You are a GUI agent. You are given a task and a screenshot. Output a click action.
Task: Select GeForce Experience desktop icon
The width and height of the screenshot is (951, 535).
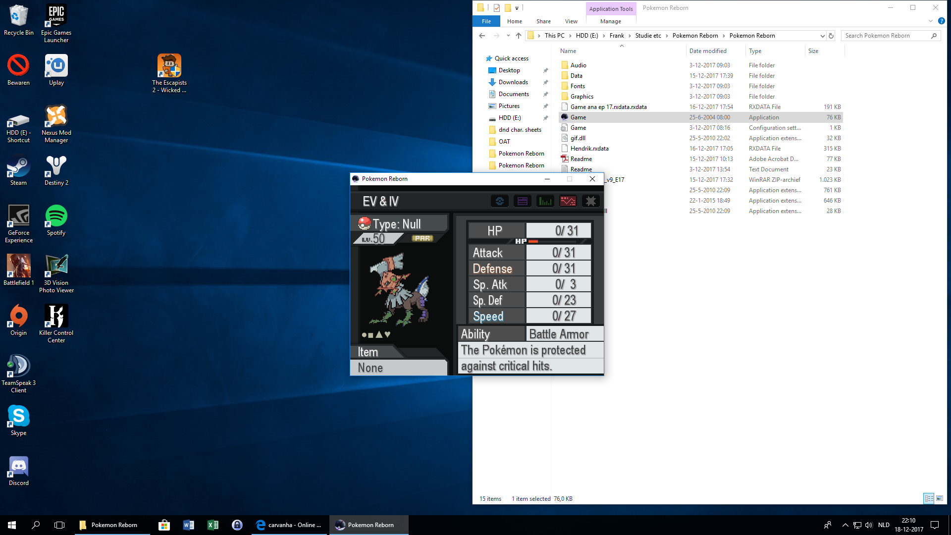pos(19,223)
